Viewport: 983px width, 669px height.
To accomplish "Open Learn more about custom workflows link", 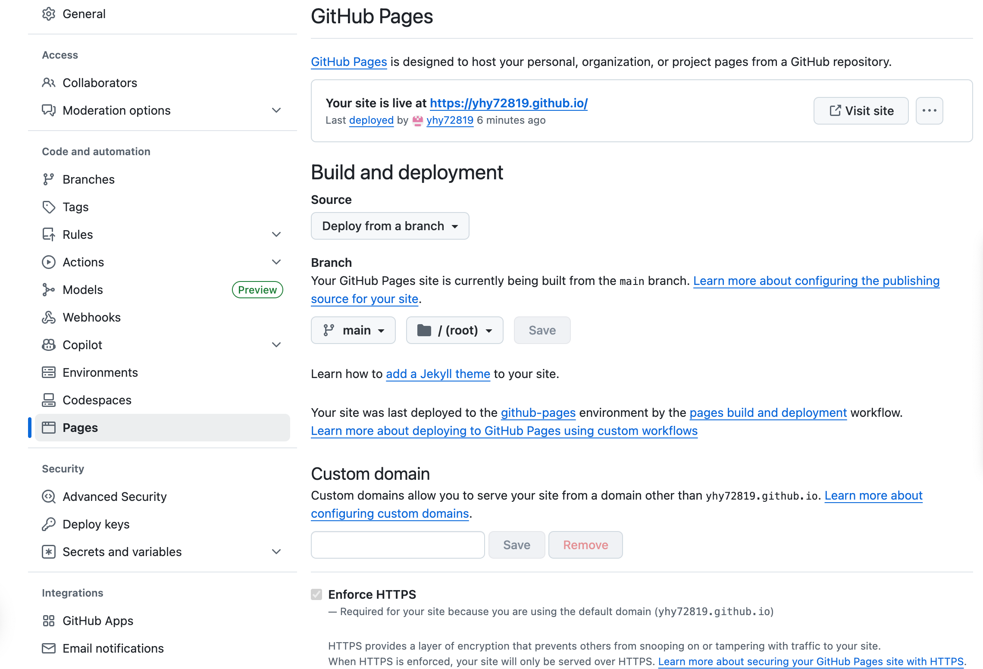I will point(504,431).
